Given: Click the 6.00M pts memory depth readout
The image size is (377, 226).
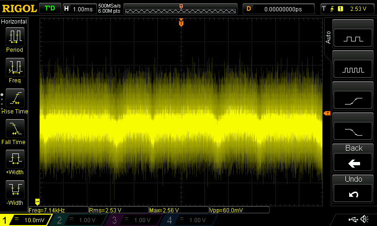Looking at the screenshot, I should pos(109,11).
